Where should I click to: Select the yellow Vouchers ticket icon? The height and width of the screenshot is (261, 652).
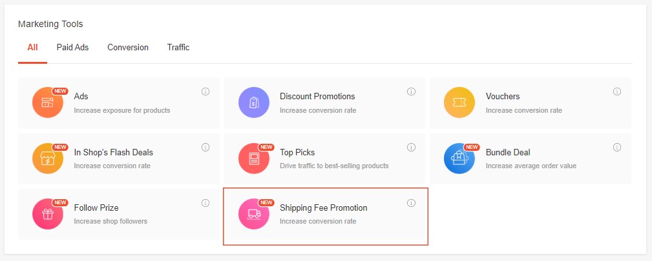(459, 102)
